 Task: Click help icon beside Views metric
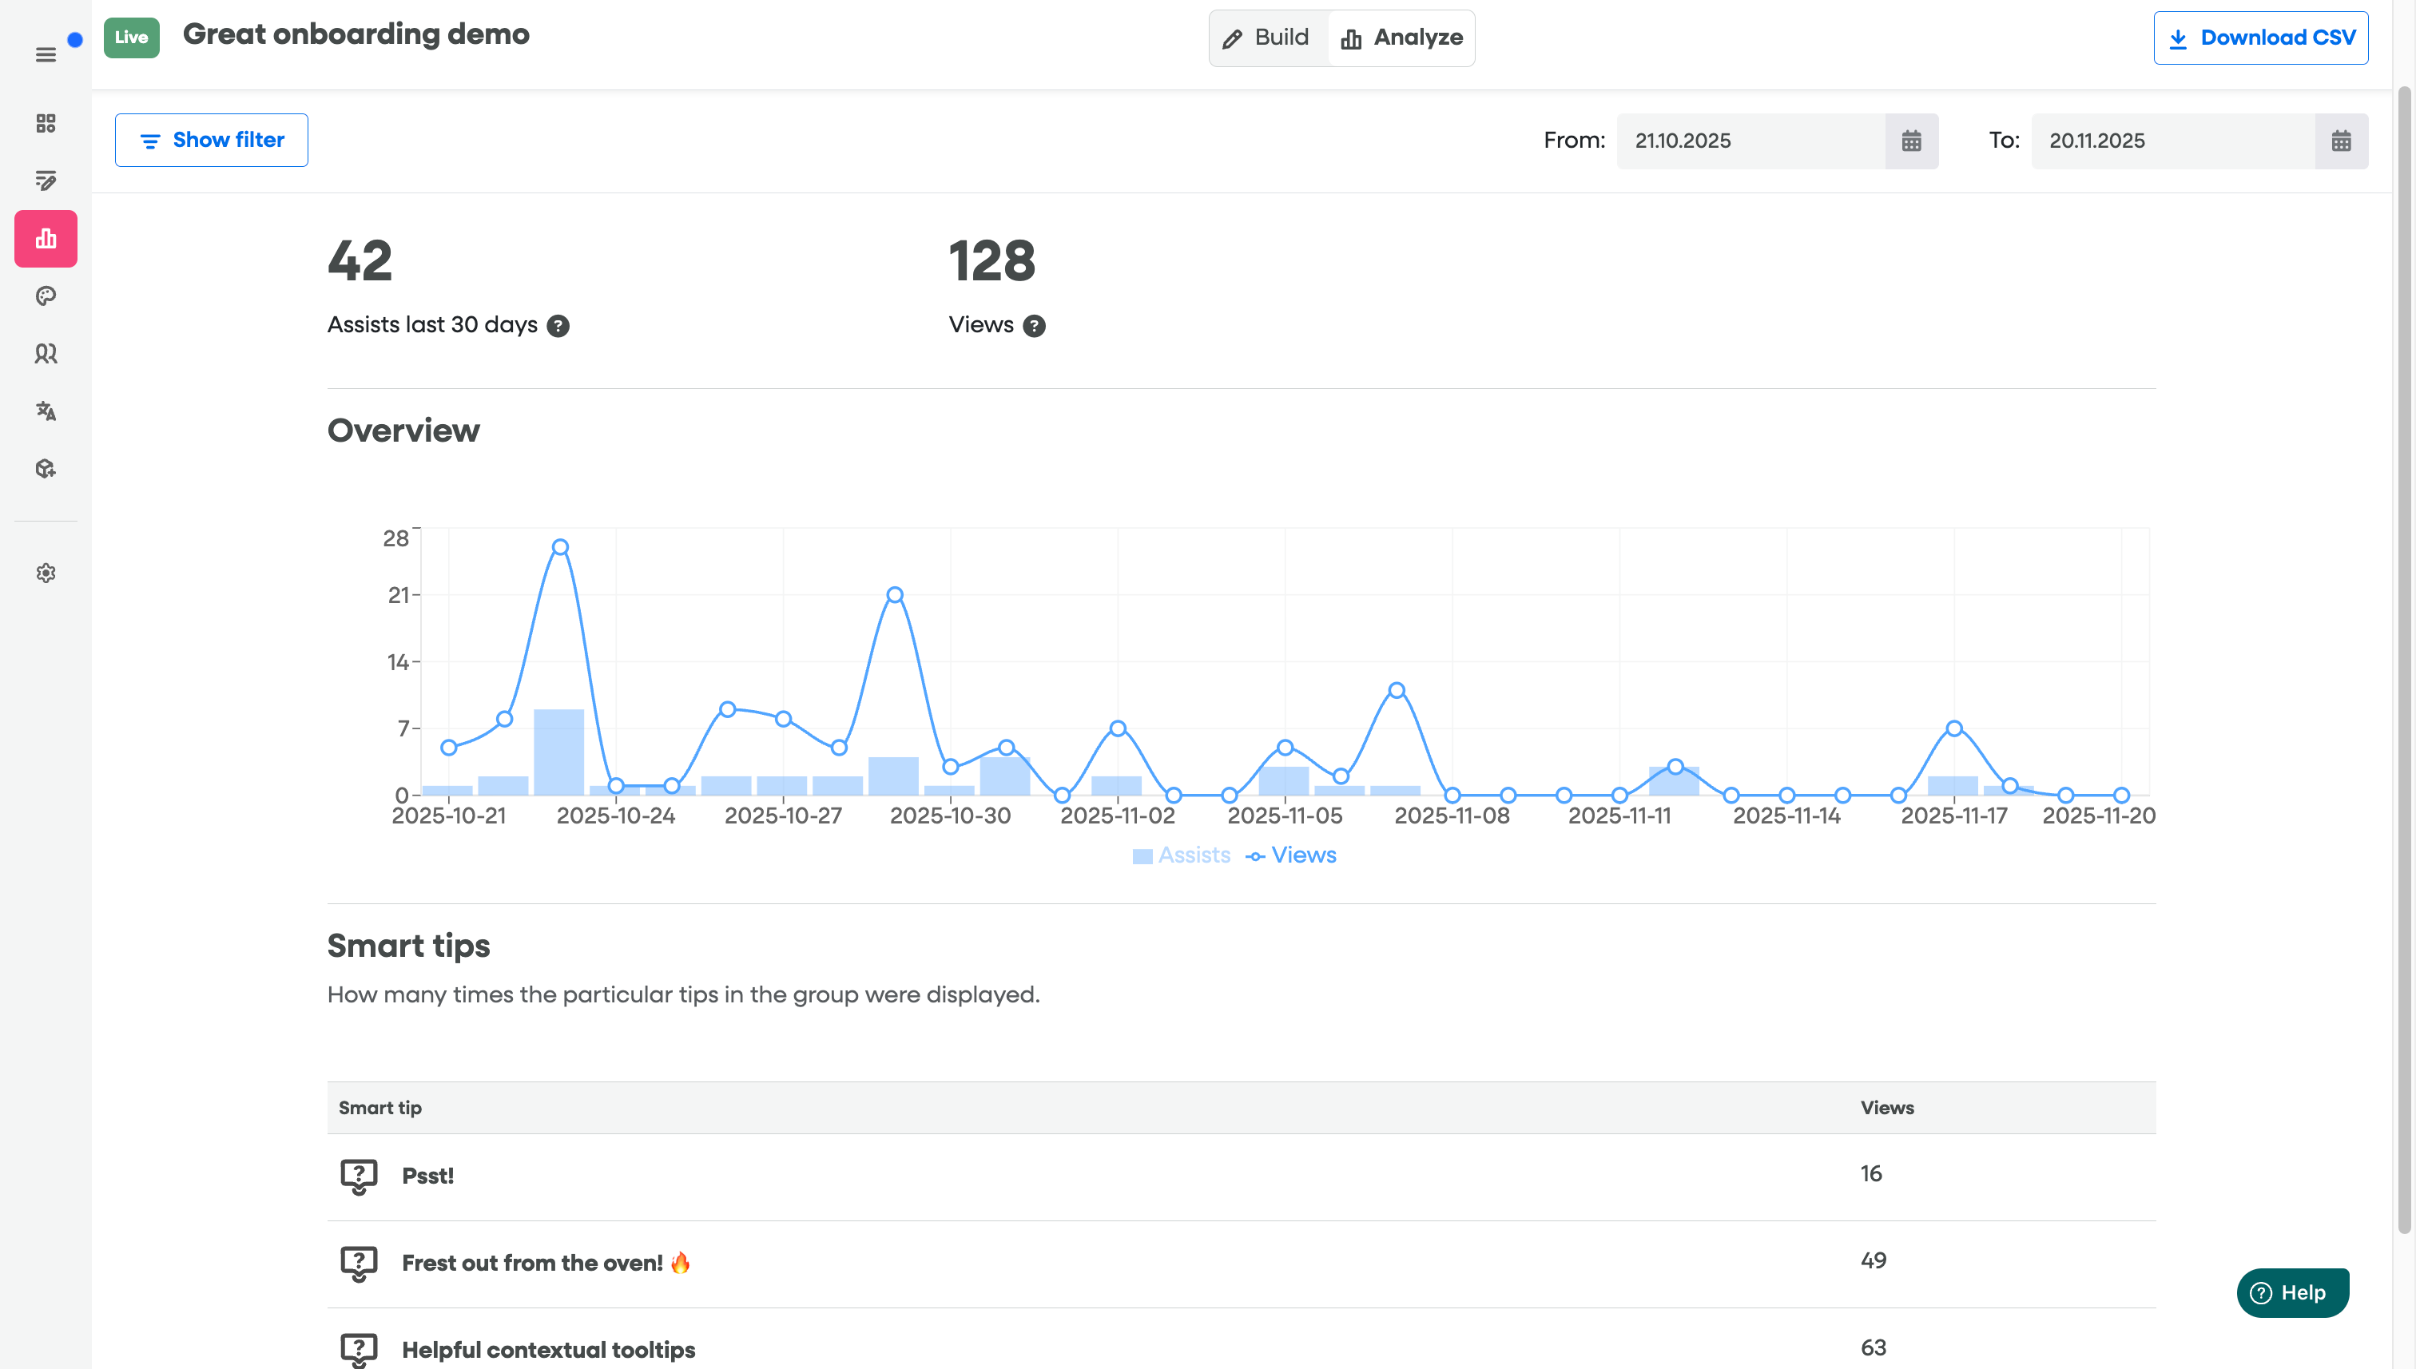(1034, 325)
